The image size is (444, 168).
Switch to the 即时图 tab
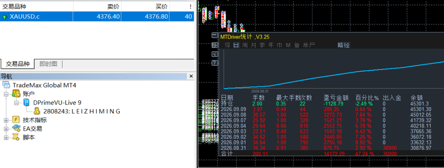48,64
